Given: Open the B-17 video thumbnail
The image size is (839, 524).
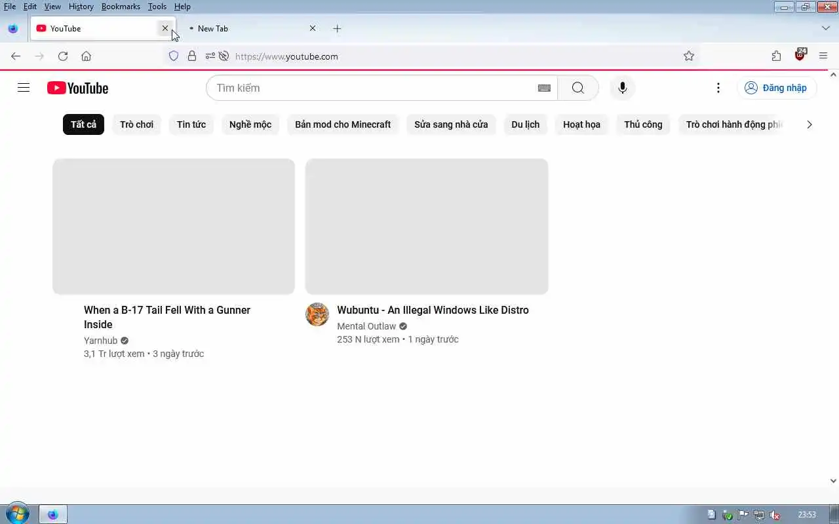Looking at the screenshot, I should coord(174,226).
